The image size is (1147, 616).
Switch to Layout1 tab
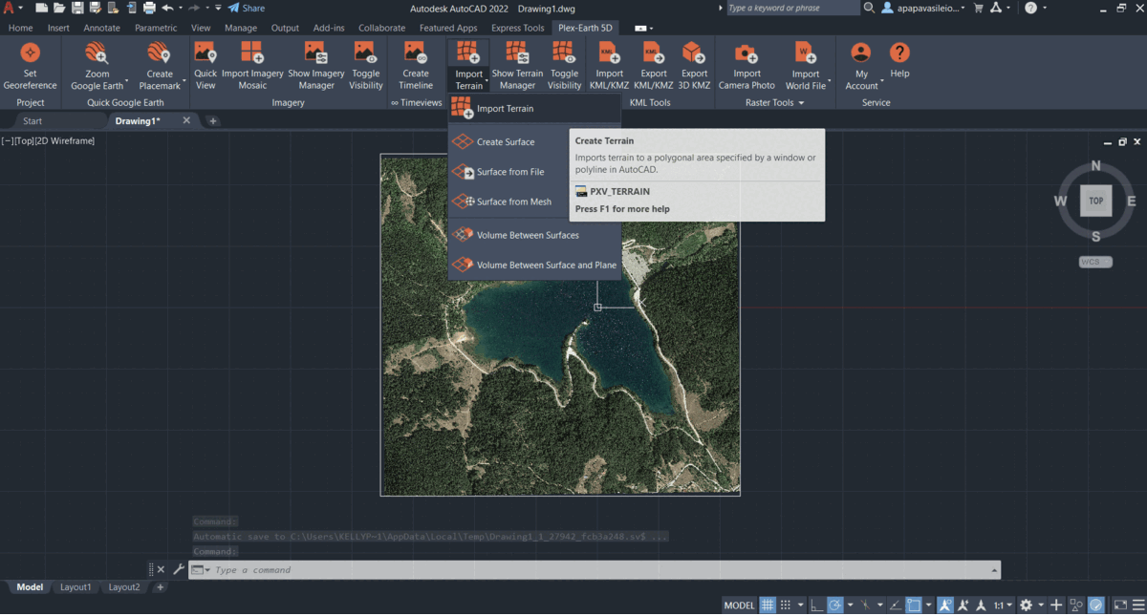point(76,587)
